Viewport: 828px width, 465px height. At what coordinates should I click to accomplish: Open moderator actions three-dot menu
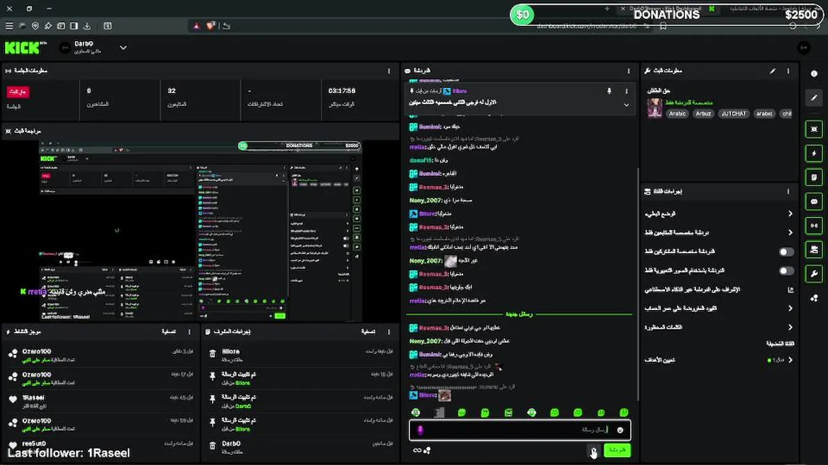tap(389, 331)
